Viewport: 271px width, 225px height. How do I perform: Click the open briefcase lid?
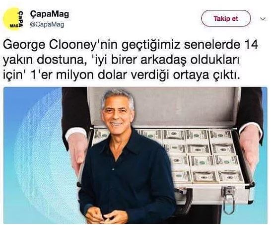[164, 107]
